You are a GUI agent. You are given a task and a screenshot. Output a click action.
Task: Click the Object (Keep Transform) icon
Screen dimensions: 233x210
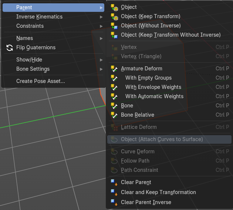click(114, 17)
